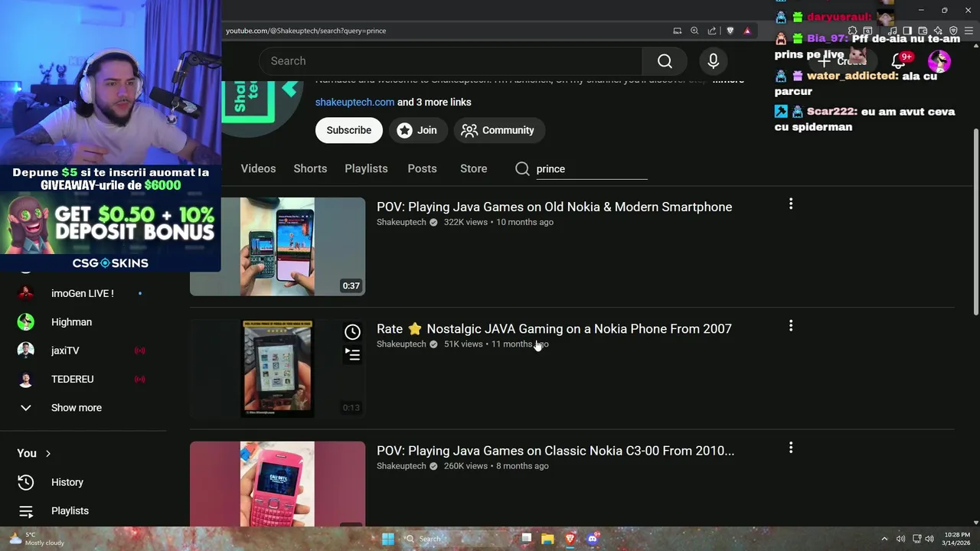Viewport: 980px width, 551px height.
Task: Click the YouTube top search input field
Action: tap(450, 61)
